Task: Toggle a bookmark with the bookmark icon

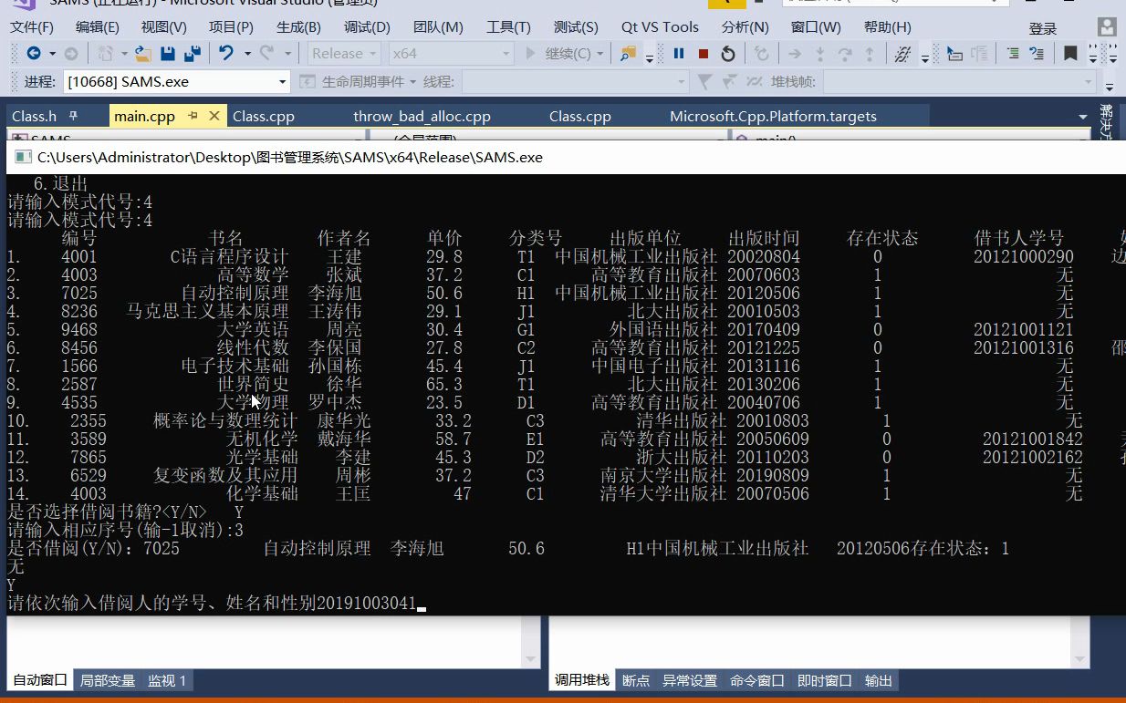Action: point(1069,54)
